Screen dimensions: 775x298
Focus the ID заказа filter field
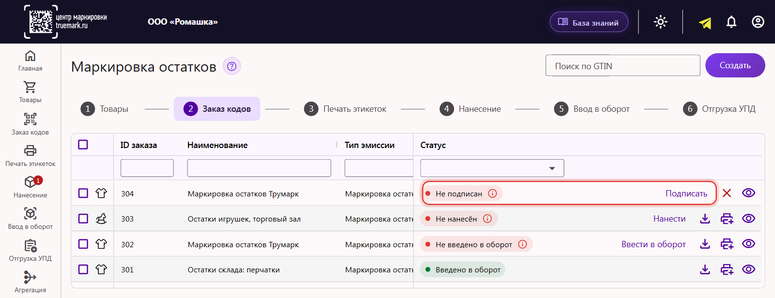tap(147, 168)
